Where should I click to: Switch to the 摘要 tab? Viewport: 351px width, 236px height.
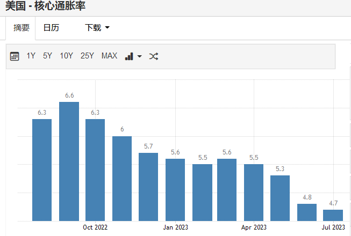coord(22,28)
